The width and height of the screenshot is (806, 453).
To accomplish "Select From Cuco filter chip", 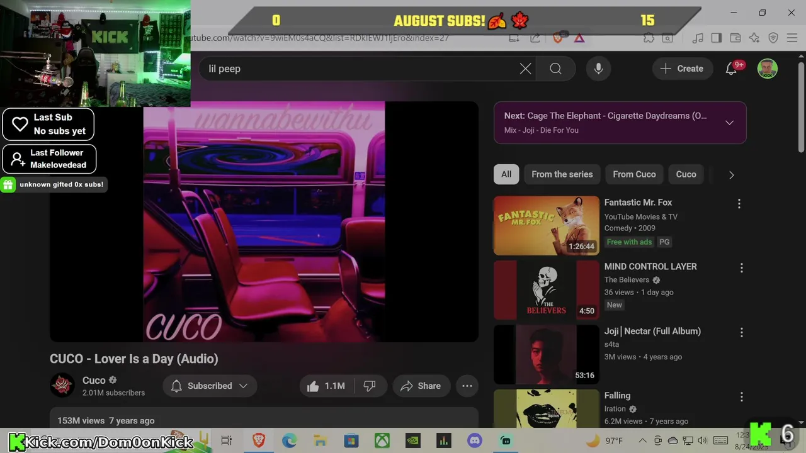I will (x=634, y=174).
